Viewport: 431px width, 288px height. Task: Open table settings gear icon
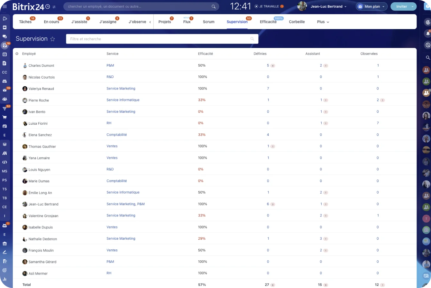17,54
